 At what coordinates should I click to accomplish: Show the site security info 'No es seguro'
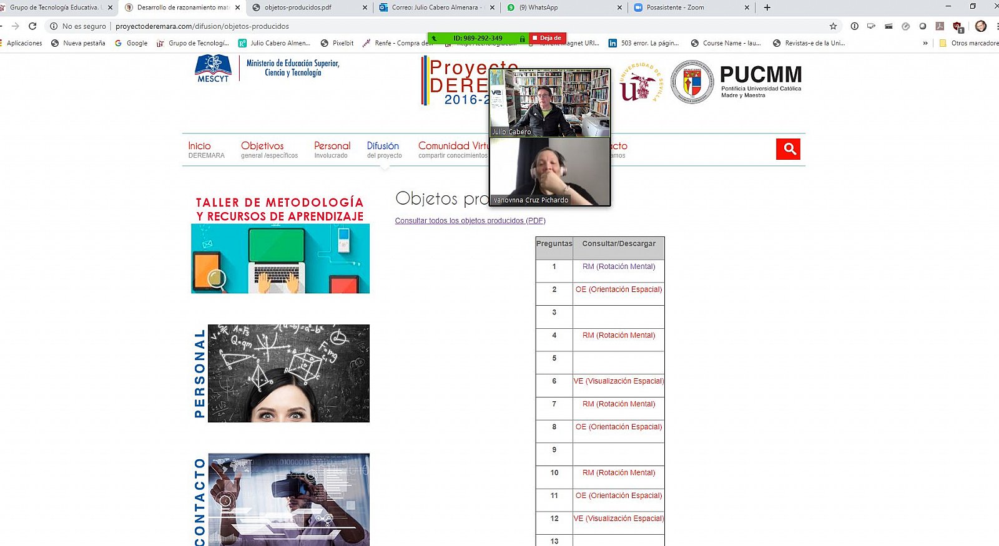[x=78, y=26]
